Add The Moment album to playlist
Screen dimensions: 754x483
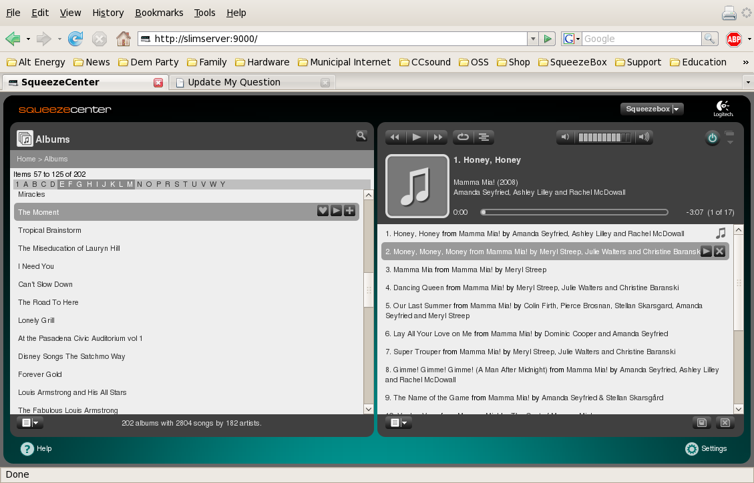(349, 211)
